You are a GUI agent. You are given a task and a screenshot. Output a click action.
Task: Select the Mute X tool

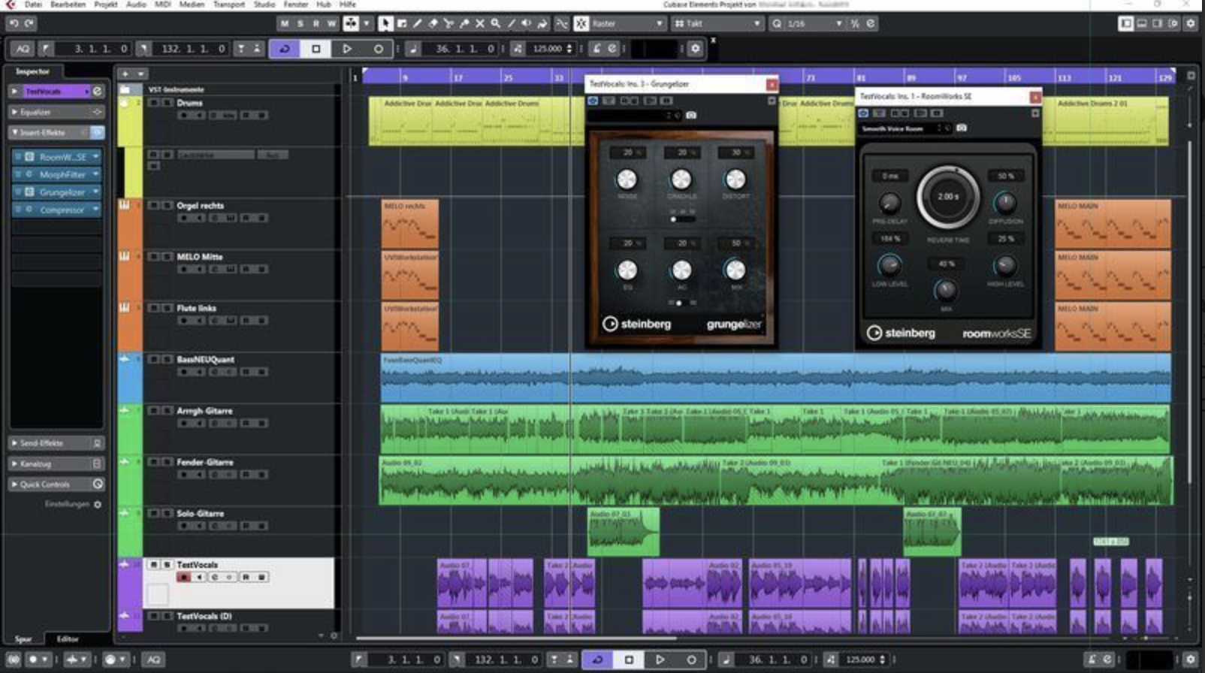(x=480, y=24)
